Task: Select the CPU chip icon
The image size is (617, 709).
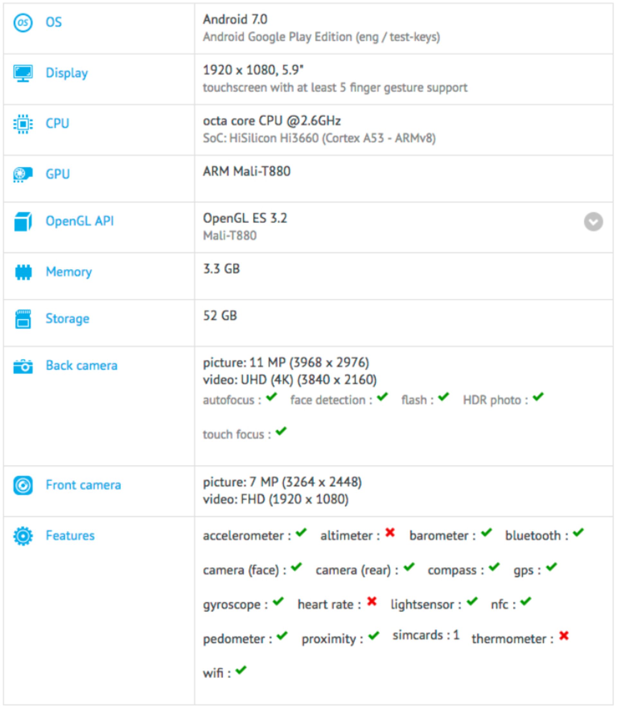Action: tap(23, 122)
